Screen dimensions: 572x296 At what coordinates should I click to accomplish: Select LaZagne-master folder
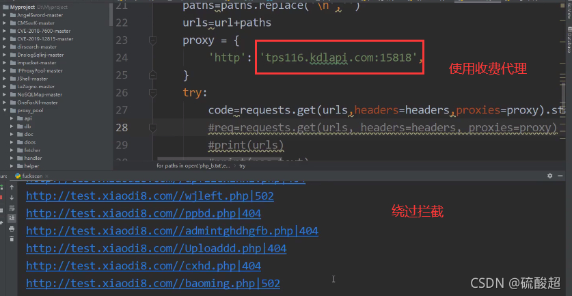click(x=36, y=87)
